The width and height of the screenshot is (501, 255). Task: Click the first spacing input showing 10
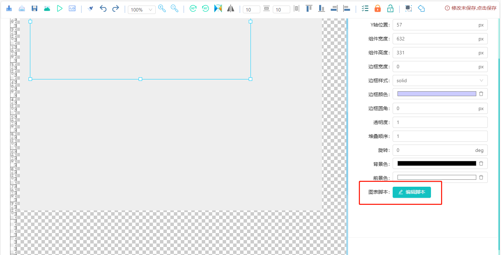[x=252, y=10]
